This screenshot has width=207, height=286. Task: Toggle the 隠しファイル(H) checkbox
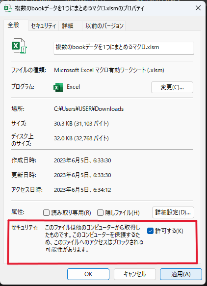[100, 213]
